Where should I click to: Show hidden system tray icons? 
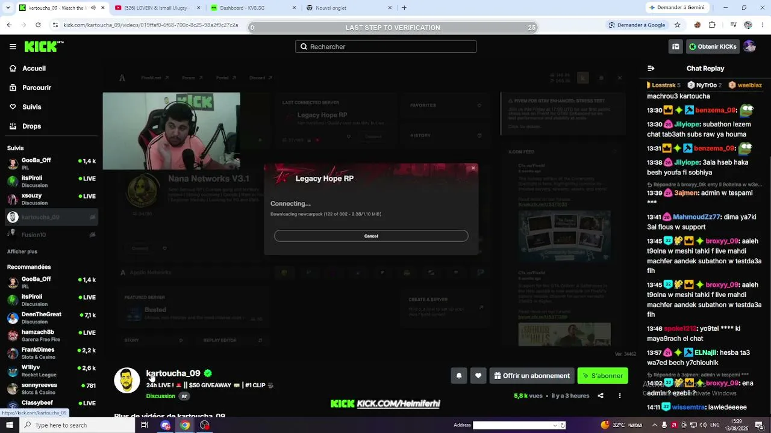pos(655,425)
